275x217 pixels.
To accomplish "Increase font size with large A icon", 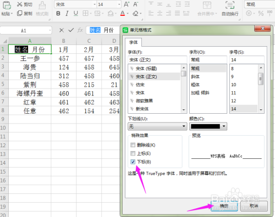I will point(127,4).
